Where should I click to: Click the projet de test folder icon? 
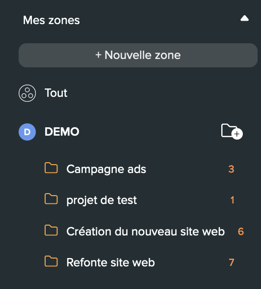(51, 199)
